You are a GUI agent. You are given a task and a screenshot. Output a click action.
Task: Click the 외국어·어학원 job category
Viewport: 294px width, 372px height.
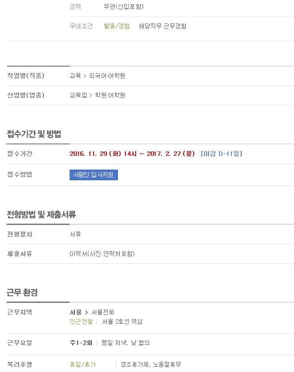107,76
